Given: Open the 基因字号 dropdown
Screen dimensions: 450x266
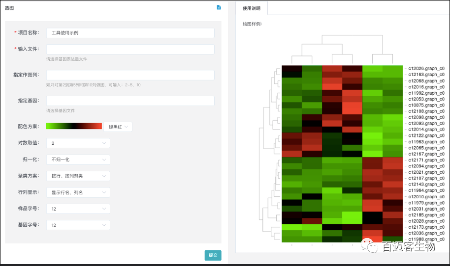Looking at the screenshot, I should tap(78, 225).
